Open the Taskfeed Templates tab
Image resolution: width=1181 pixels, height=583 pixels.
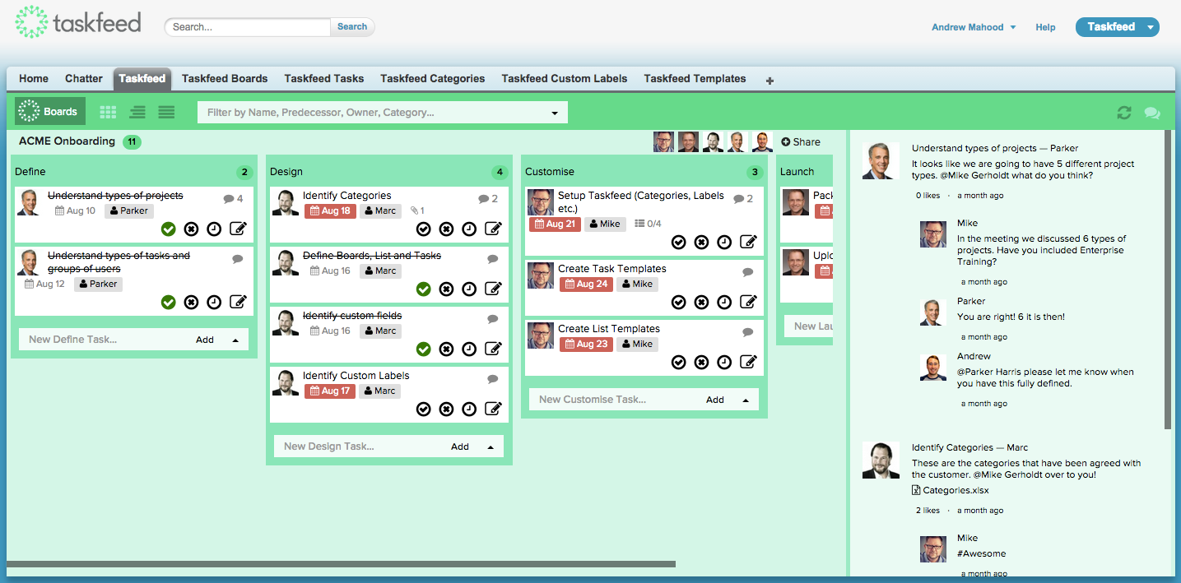(x=695, y=79)
